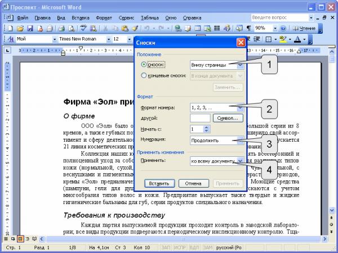
Task: Switch to Outline view icon
Action: click(x=28, y=239)
